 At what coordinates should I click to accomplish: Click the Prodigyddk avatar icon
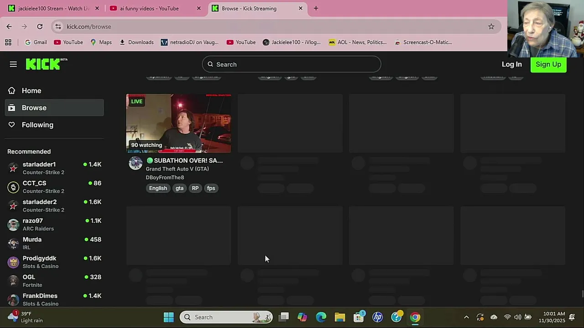coord(14,262)
